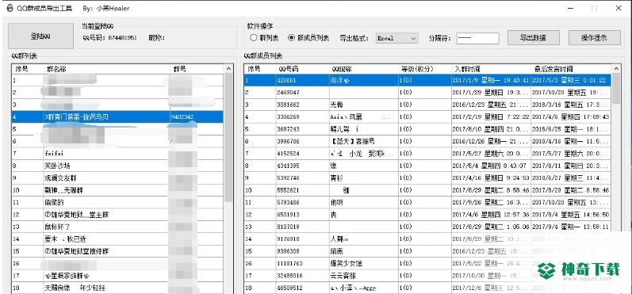The width and height of the screenshot is (632, 294).
Task: Select member with nickname 爆笑少女馆
Action: pos(427,263)
